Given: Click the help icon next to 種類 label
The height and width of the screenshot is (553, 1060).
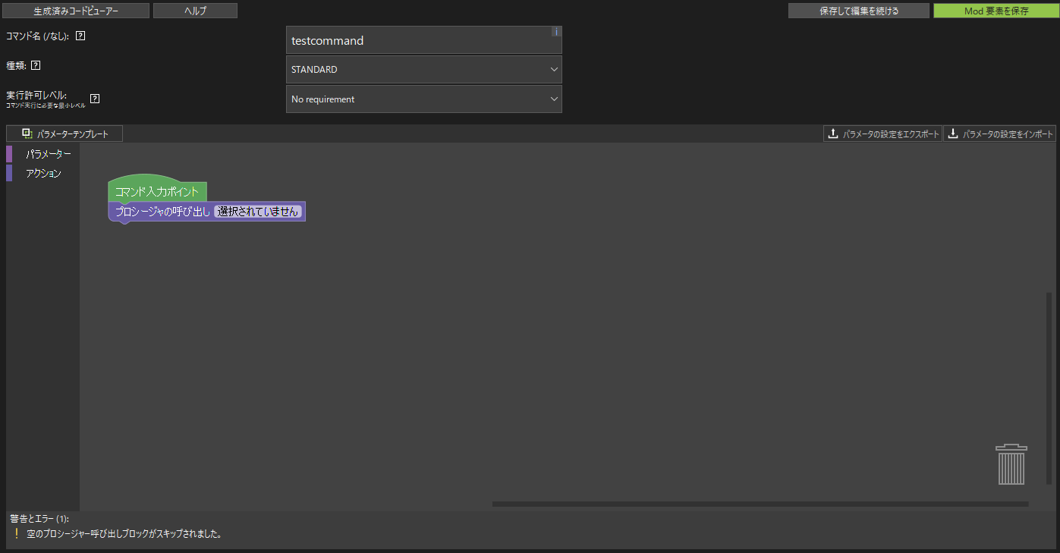Looking at the screenshot, I should pos(36,65).
